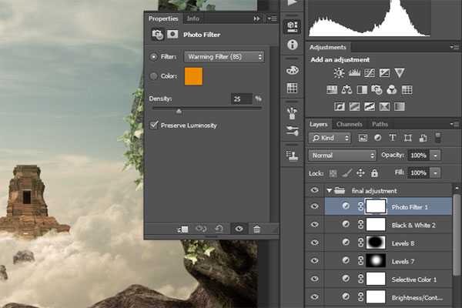Viewport: 462px width, 308px height.
Task: Filter layers by type using T icon
Action: tap(393, 138)
